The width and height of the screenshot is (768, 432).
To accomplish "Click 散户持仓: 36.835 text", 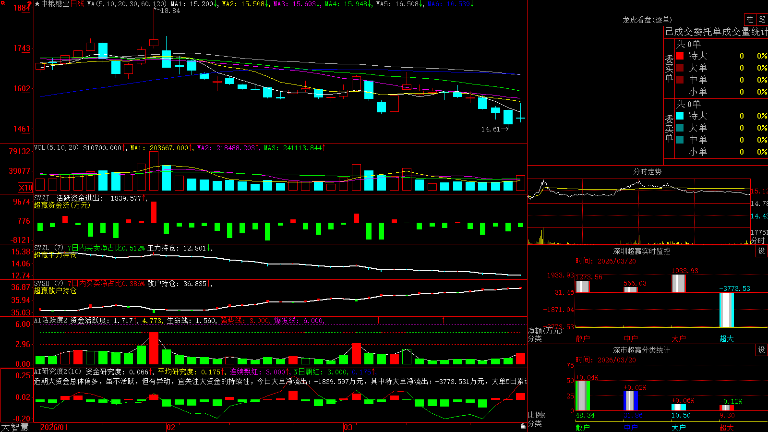I will click(x=179, y=284).
